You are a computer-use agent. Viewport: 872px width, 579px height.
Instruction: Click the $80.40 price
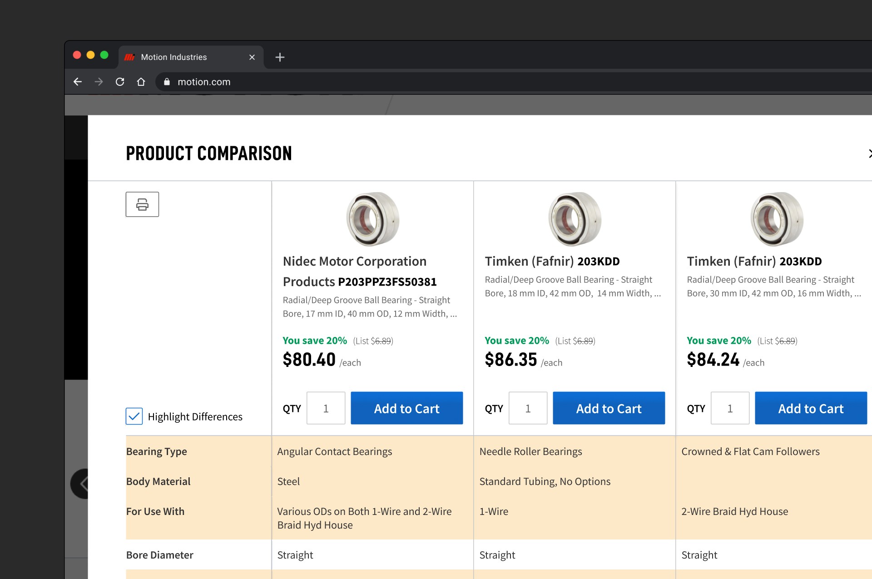click(309, 360)
